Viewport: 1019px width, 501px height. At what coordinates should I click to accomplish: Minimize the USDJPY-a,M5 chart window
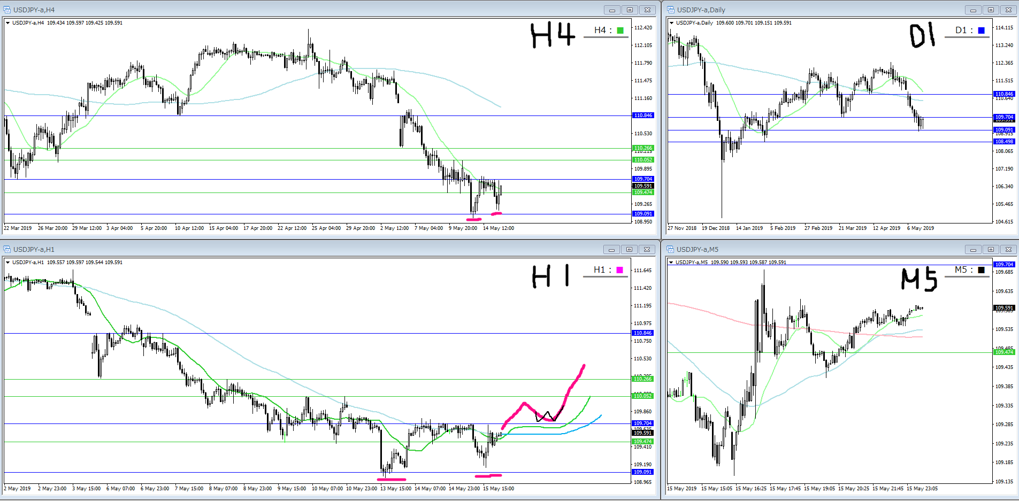(x=973, y=249)
